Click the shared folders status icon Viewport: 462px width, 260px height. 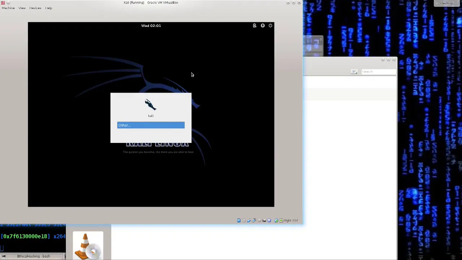pyautogui.click(x=259, y=220)
